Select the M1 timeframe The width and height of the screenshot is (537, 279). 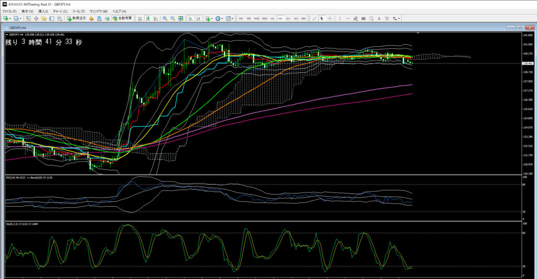pyautogui.click(x=241, y=18)
